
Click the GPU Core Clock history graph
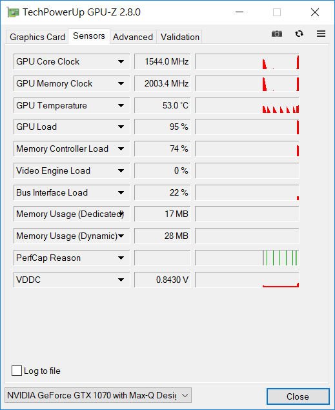pos(247,62)
